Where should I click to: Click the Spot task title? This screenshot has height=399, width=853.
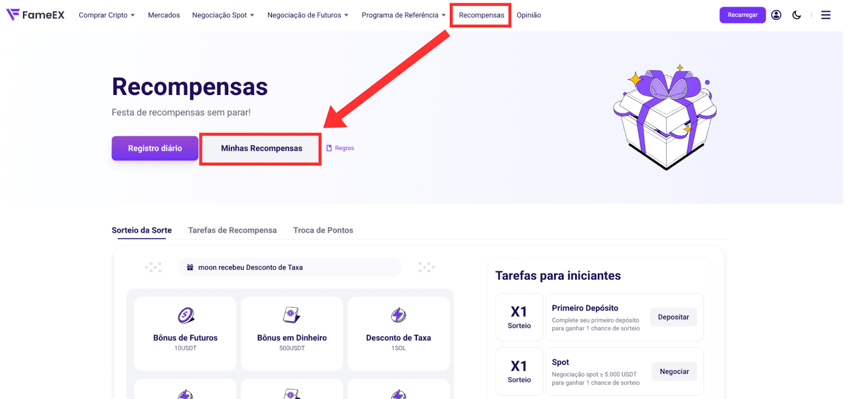pos(560,362)
